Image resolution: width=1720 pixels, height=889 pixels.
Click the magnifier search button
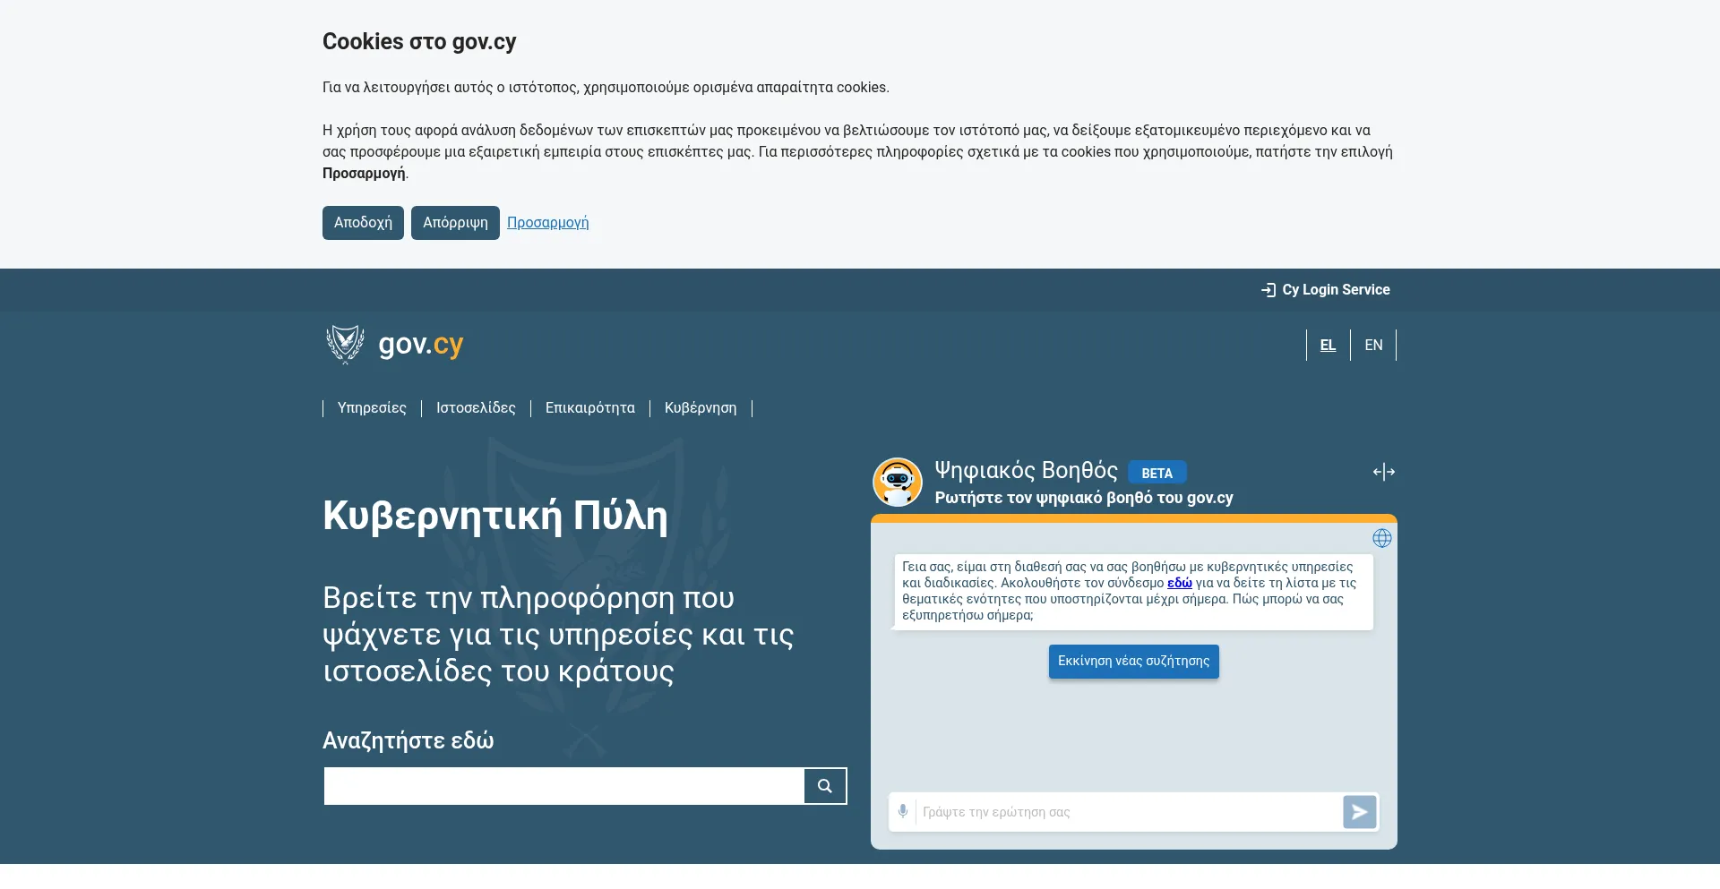(825, 786)
